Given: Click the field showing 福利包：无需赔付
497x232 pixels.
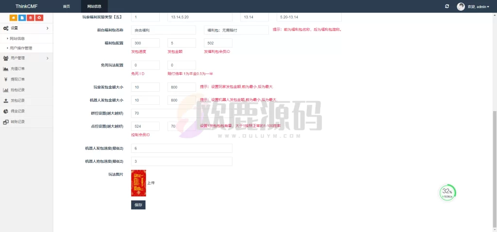Looking at the screenshot, I should (236, 30).
